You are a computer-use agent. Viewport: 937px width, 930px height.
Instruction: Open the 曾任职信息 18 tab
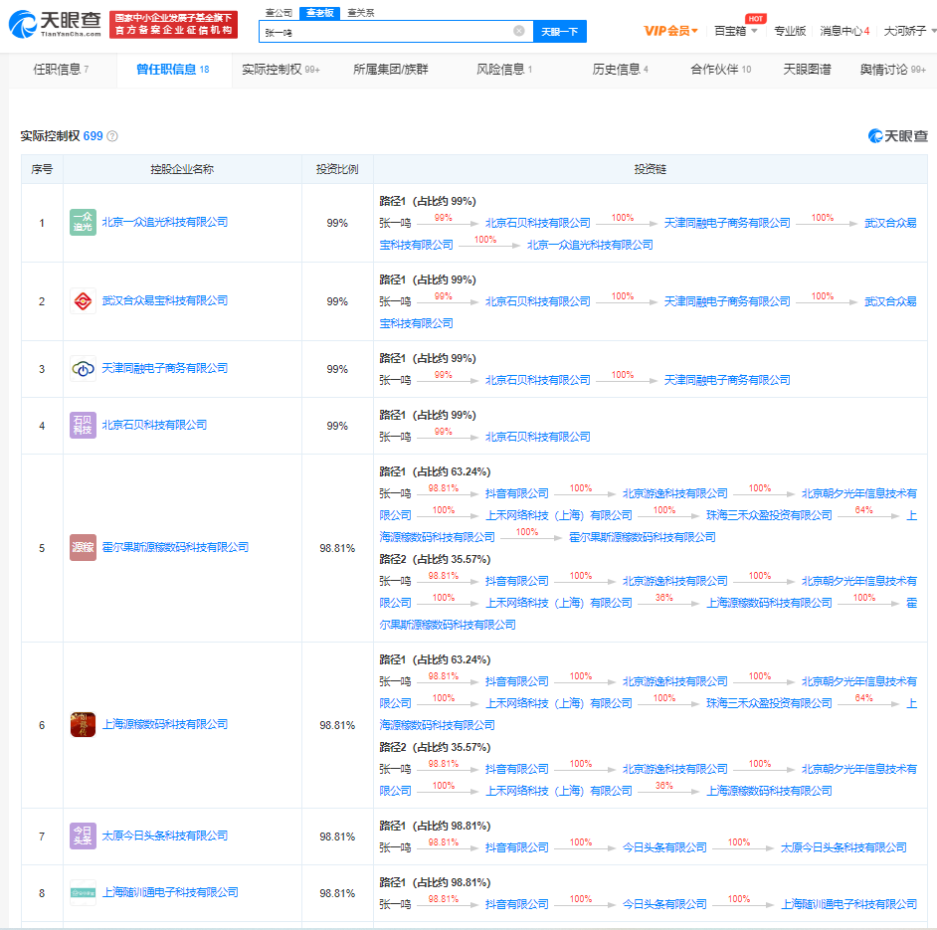[173, 70]
